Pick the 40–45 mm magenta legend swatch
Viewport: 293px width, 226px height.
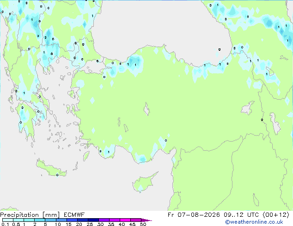(x=125, y=220)
